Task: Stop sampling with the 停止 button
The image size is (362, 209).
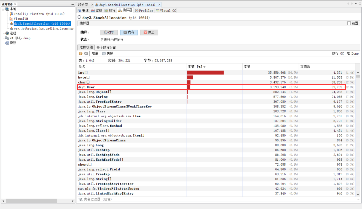Action: click(149, 32)
